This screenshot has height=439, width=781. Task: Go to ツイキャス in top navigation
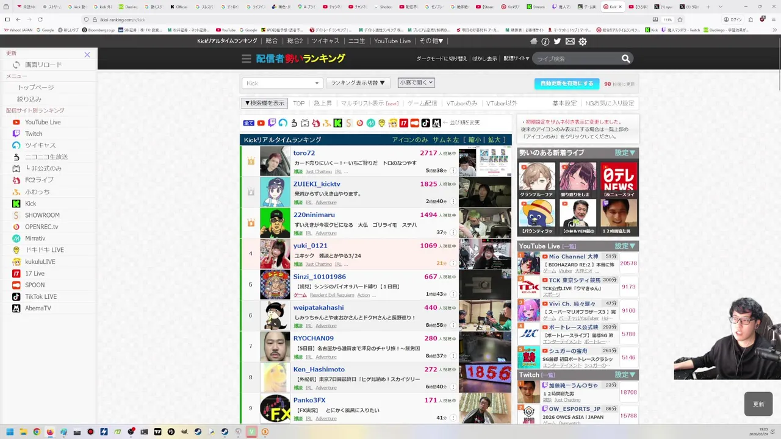click(325, 41)
